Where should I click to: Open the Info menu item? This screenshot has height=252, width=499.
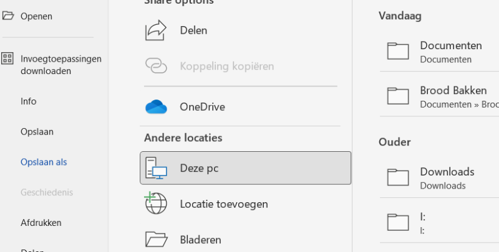tap(29, 101)
